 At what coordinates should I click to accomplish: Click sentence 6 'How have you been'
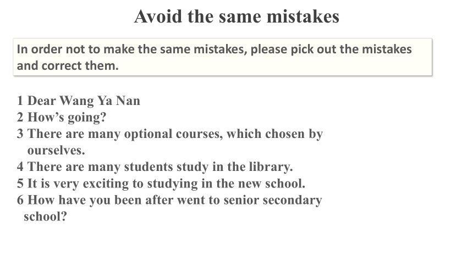coord(169,208)
